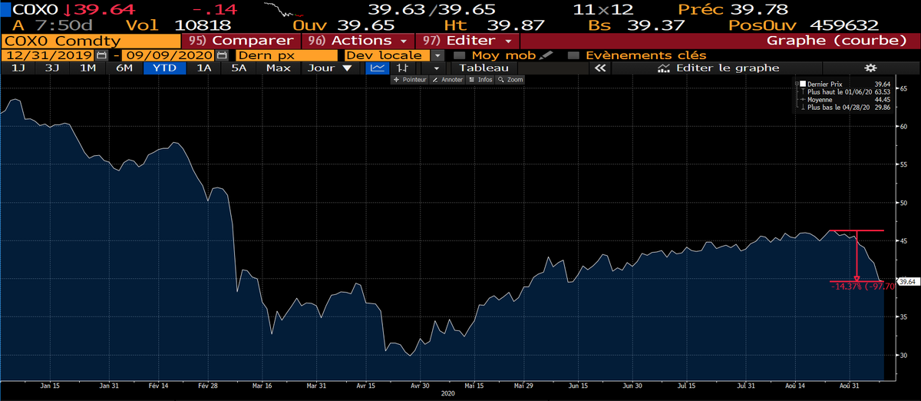Activate the Zoom tool

click(x=510, y=79)
